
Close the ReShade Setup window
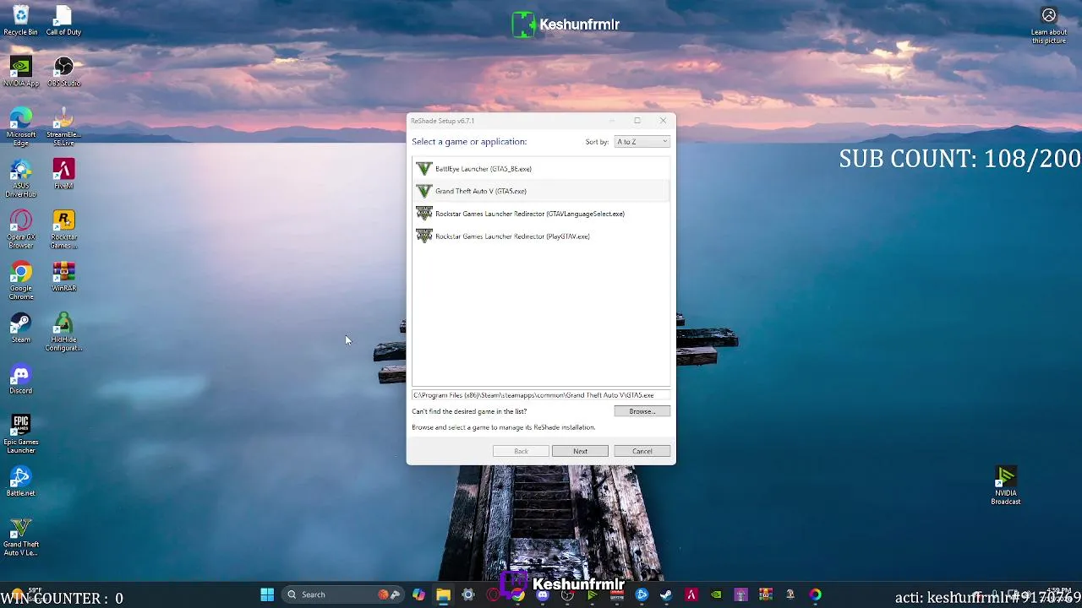point(663,121)
